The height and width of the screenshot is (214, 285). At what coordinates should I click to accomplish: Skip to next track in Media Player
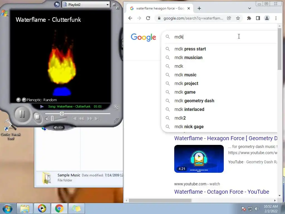97,119
